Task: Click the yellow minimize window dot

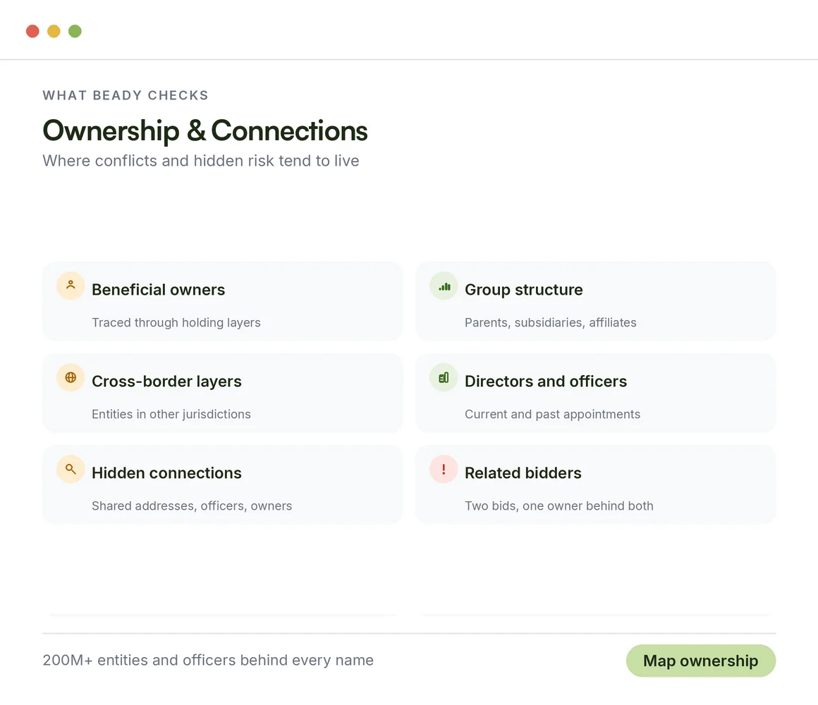Action: click(54, 31)
